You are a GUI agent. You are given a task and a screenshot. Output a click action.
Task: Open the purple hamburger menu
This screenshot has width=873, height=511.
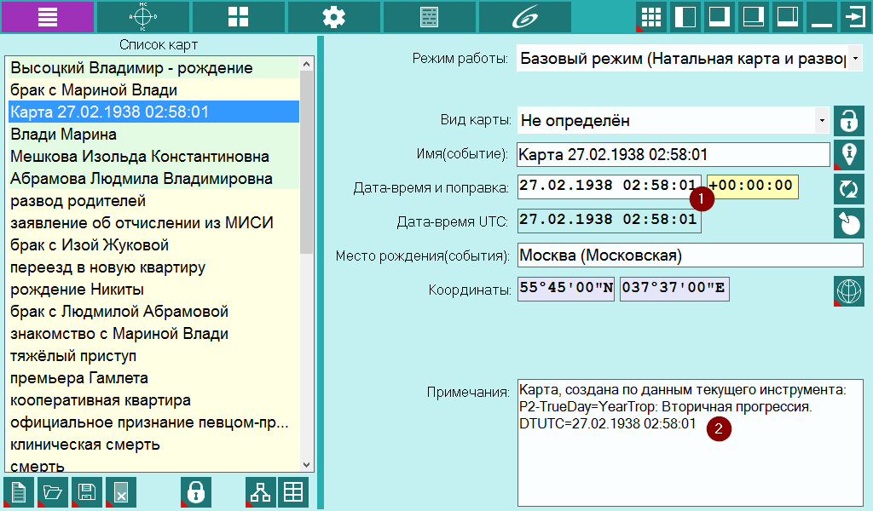(48, 17)
